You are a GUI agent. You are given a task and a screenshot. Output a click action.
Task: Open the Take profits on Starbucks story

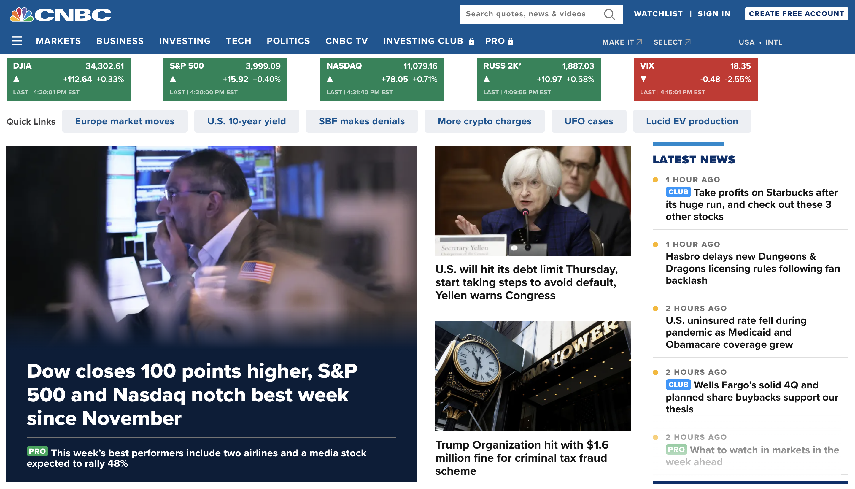[x=751, y=204]
